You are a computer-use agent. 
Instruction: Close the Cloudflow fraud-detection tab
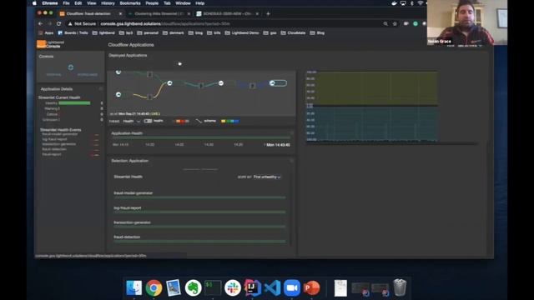120,13
